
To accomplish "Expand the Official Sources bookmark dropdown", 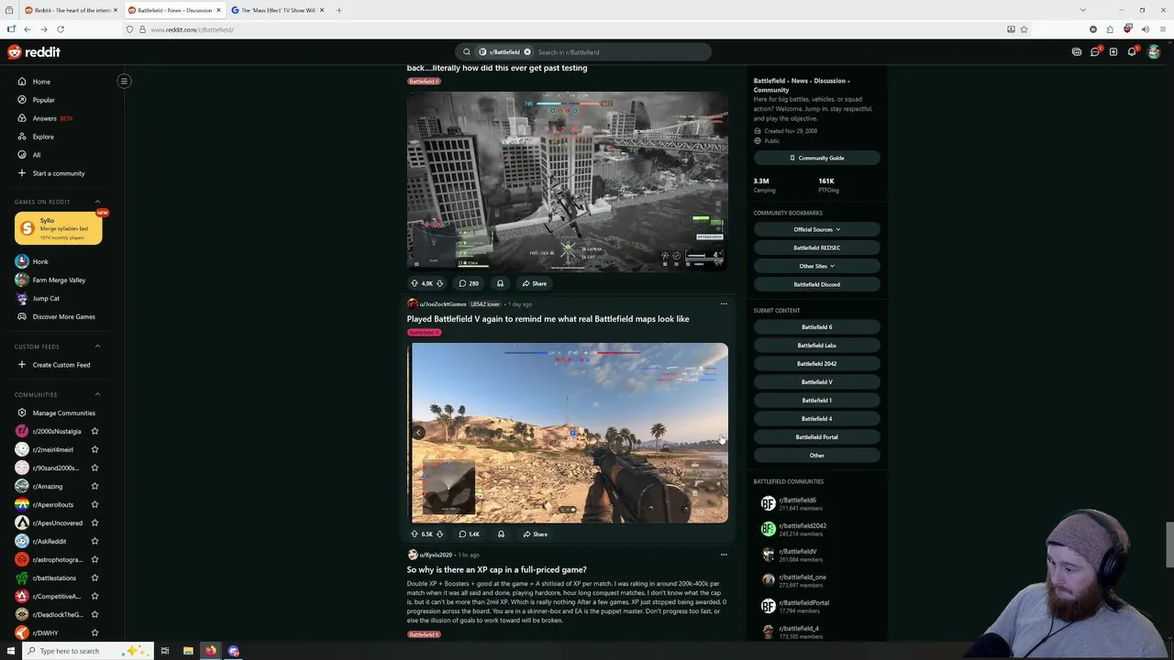I will tap(817, 229).
